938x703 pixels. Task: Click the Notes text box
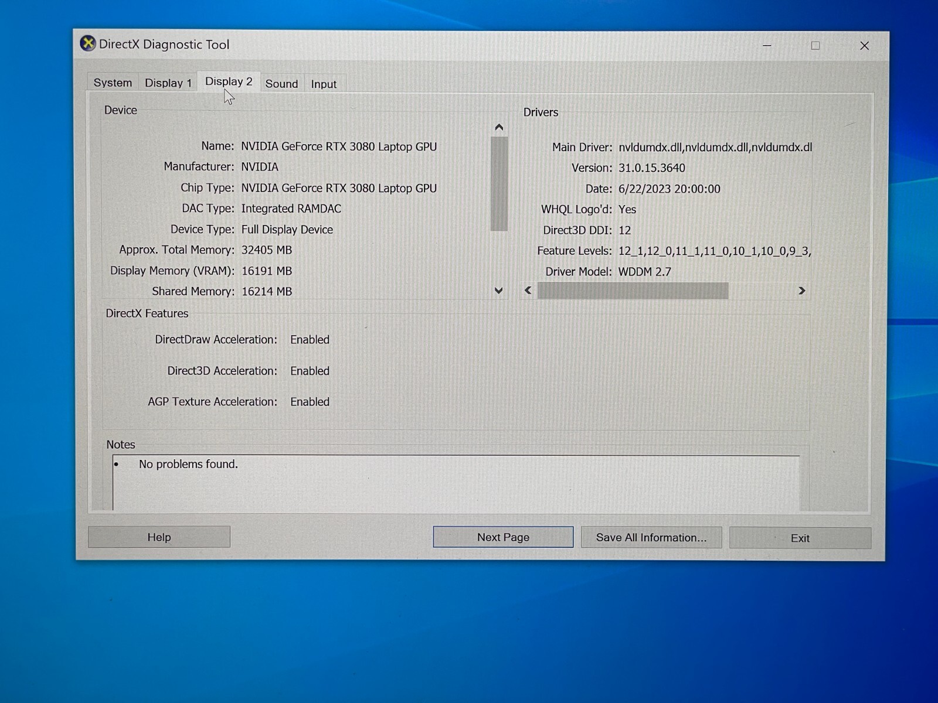pyautogui.click(x=456, y=482)
